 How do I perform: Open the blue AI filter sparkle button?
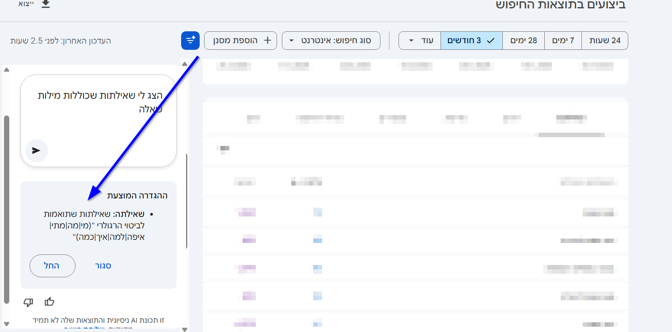[x=190, y=41]
